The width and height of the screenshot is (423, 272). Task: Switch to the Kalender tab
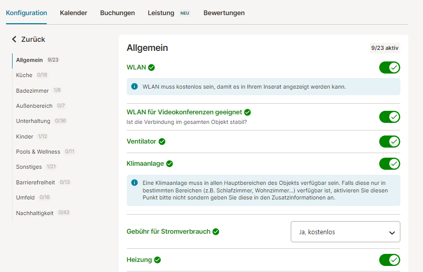pos(73,13)
